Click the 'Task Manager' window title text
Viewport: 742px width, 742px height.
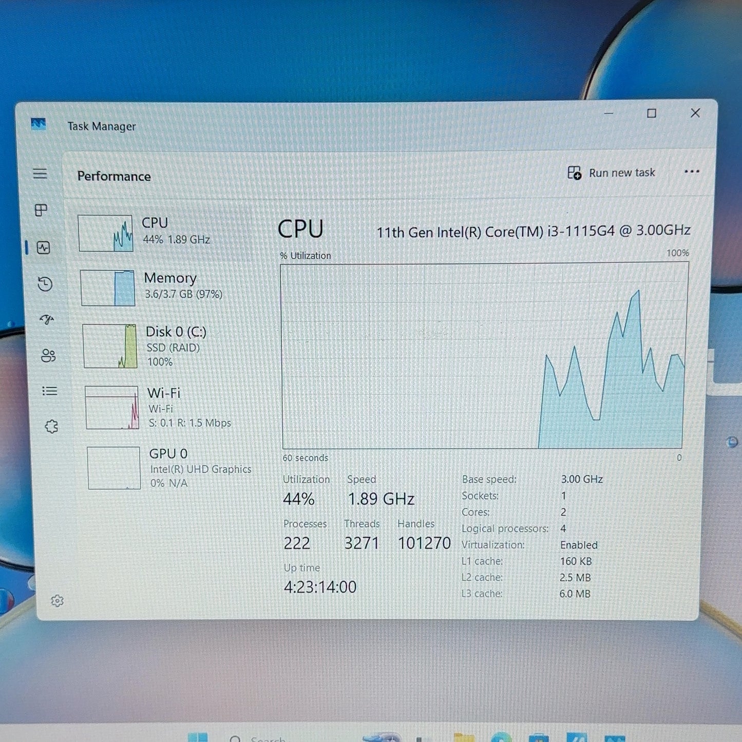(x=102, y=126)
